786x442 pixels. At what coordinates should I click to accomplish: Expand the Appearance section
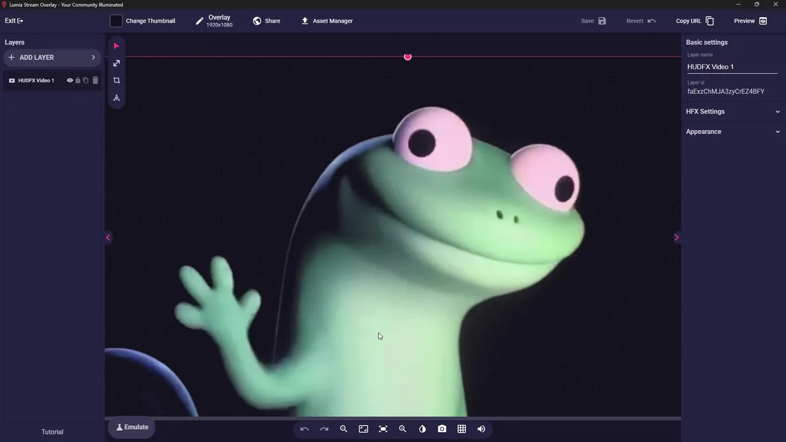(x=733, y=131)
